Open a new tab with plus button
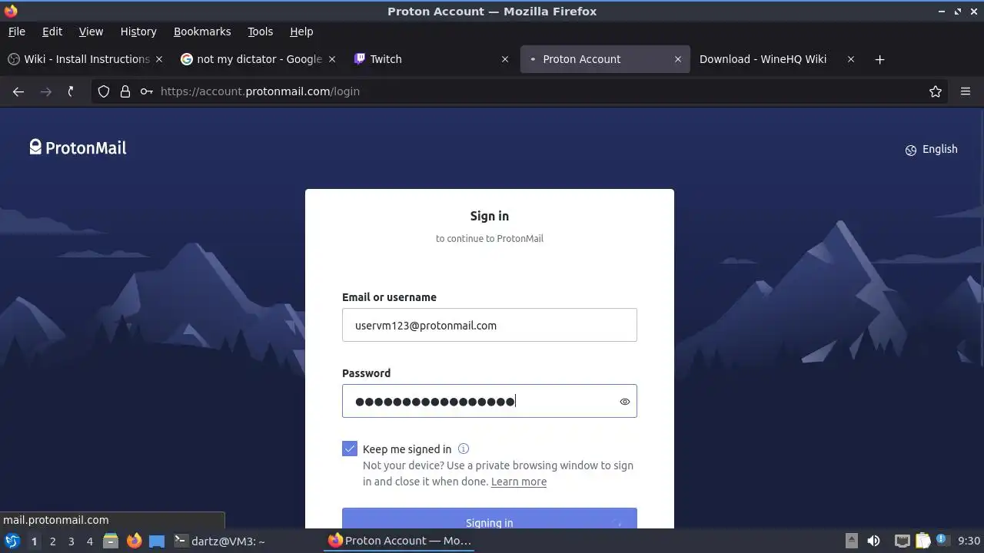Screen dimensions: 984x553 [879, 59]
